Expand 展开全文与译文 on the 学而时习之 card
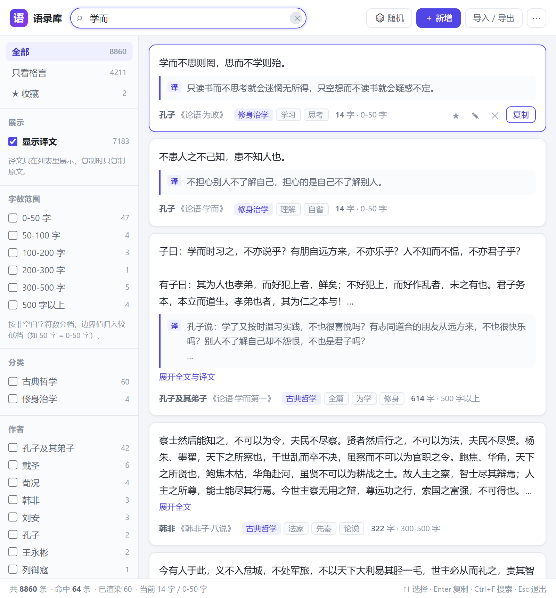 187,377
